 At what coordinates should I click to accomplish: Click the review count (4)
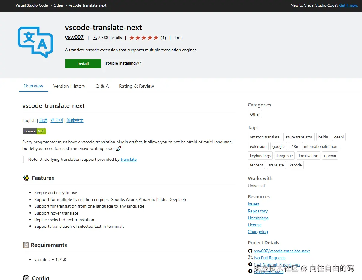click(x=163, y=38)
